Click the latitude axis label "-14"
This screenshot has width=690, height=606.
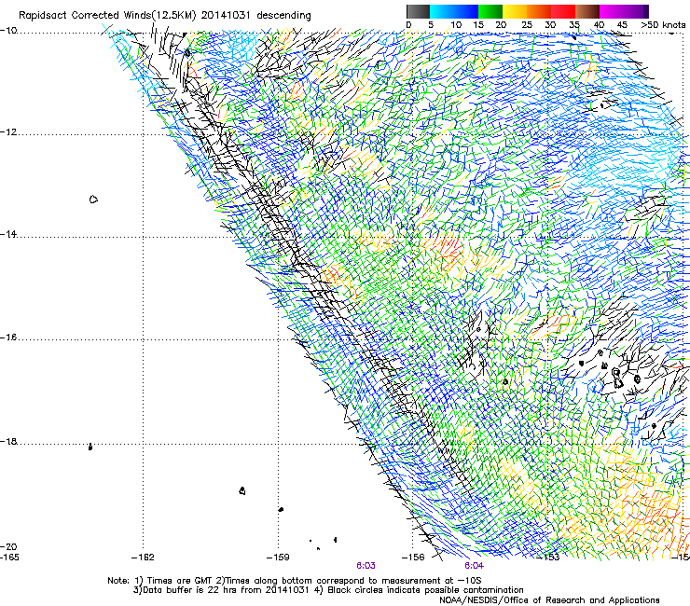8,235
